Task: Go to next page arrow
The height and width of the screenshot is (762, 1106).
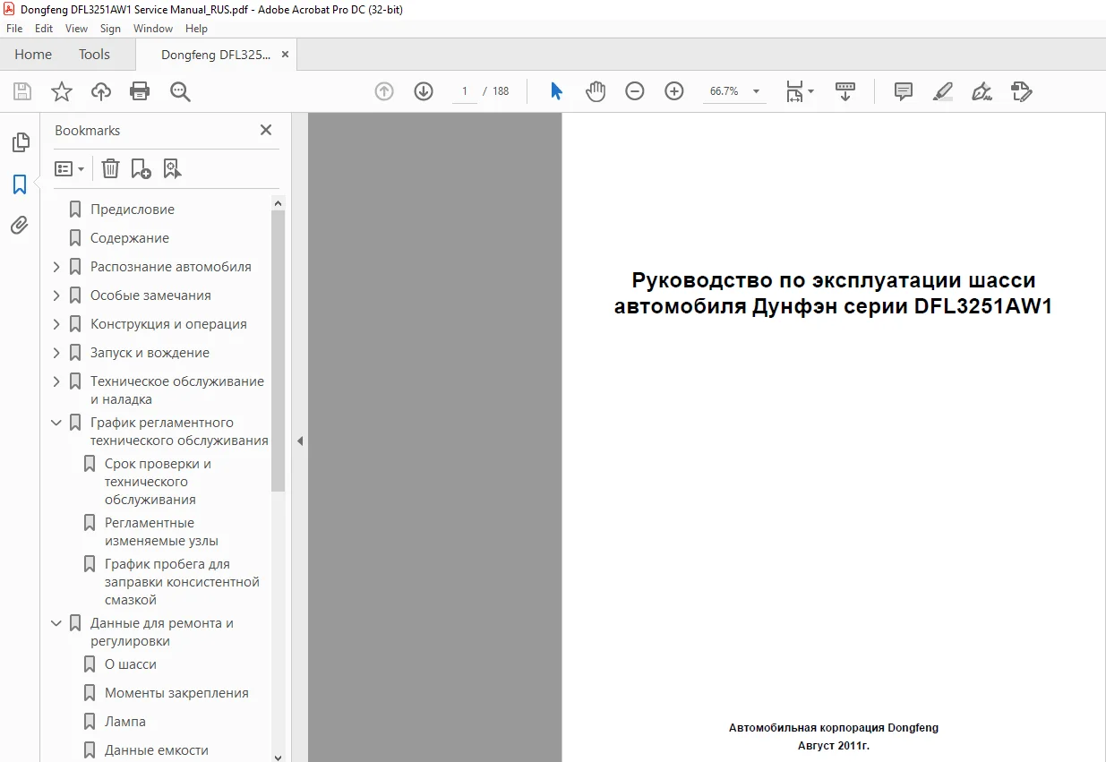Action: 424,91
